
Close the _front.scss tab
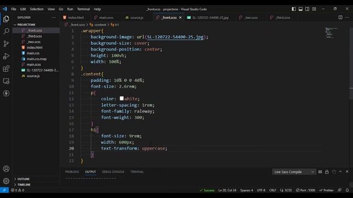click(x=180, y=18)
